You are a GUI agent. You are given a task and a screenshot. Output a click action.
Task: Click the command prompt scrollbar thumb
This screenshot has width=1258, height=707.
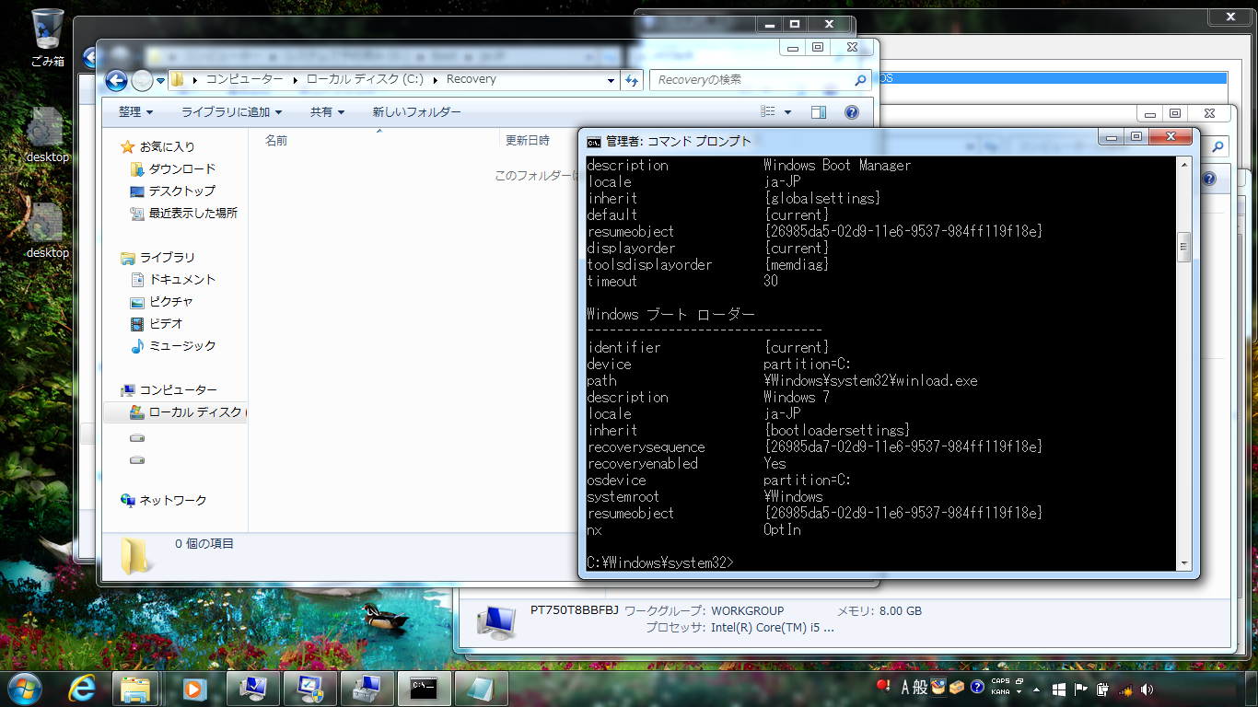pos(1185,247)
